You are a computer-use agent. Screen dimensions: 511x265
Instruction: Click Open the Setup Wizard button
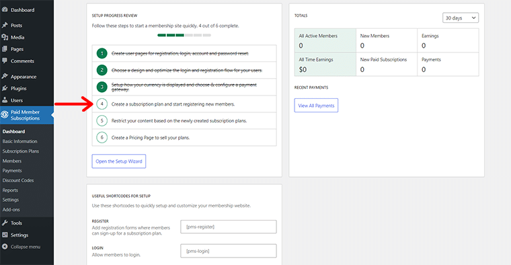click(x=119, y=161)
